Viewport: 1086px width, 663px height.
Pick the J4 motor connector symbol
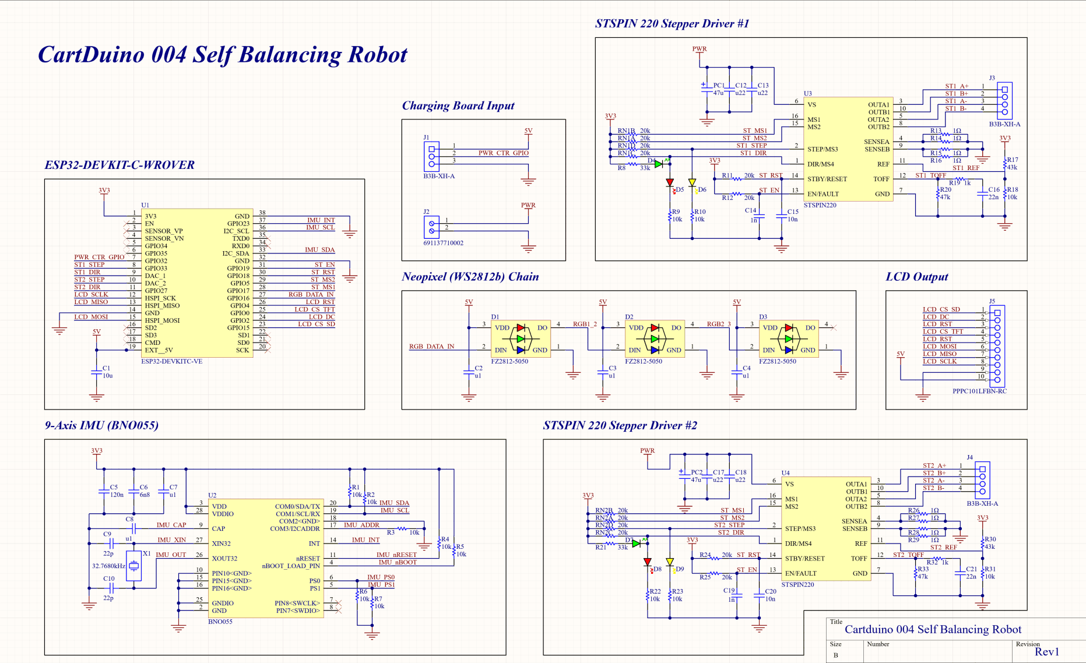click(982, 480)
